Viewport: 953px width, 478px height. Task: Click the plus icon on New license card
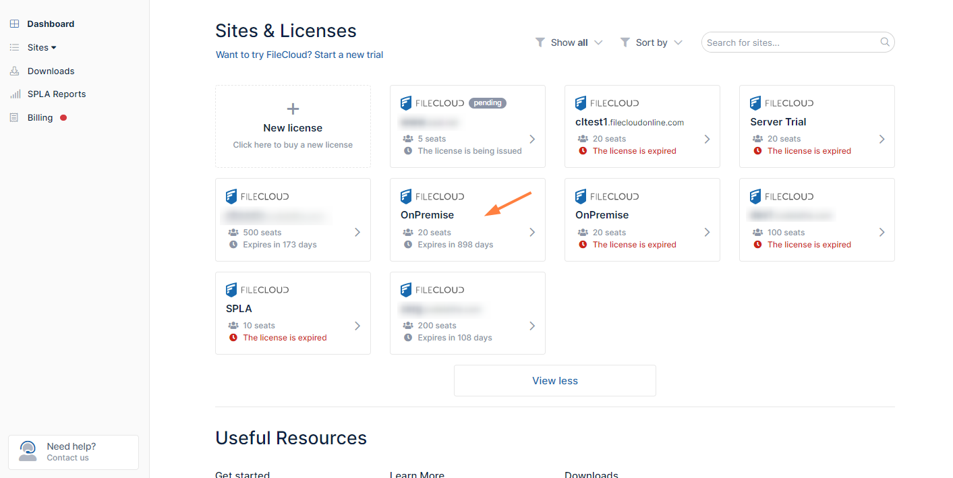[x=293, y=109]
